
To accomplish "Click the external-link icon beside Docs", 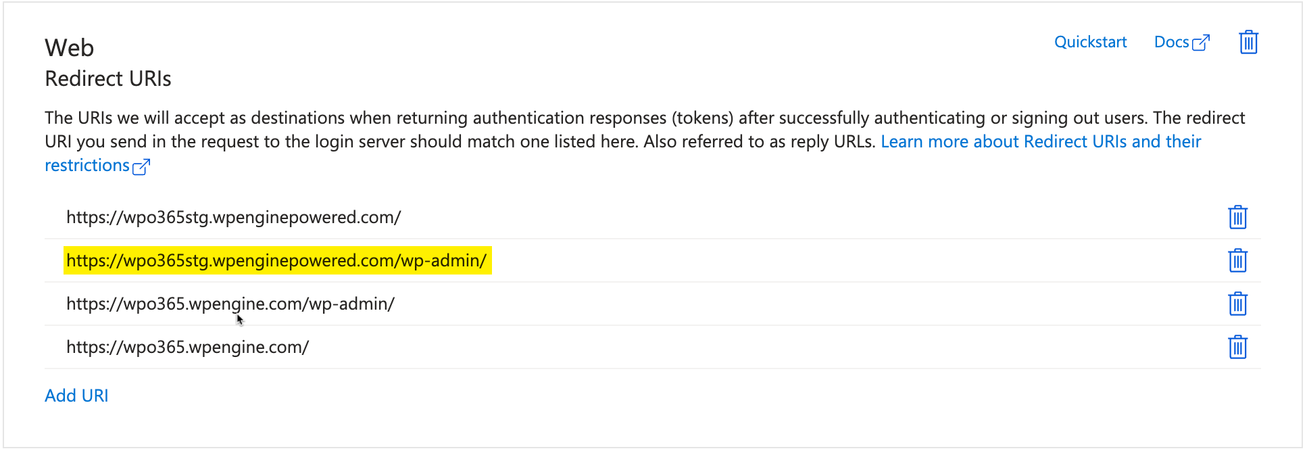I will [x=1201, y=43].
